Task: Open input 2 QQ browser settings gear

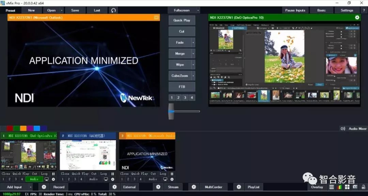Action: point(113,179)
